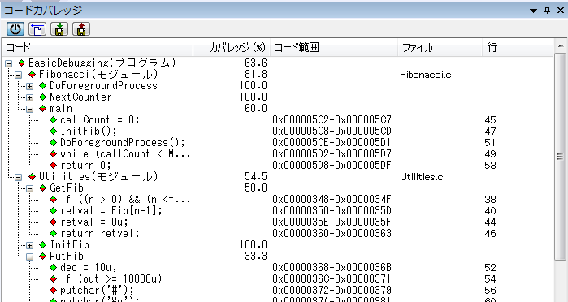The height and width of the screenshot is (302, 568).
Task: Select the "putchar('#');" statement row
Action: 278,290
